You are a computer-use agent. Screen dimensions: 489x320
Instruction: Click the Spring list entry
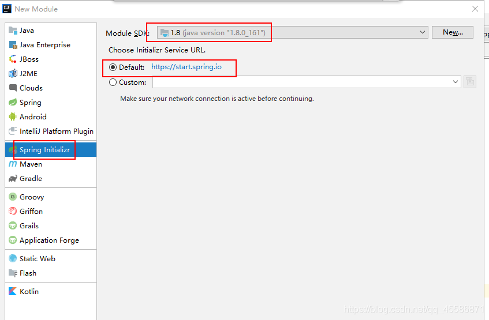pyautogui.click(x=51, y=102)
